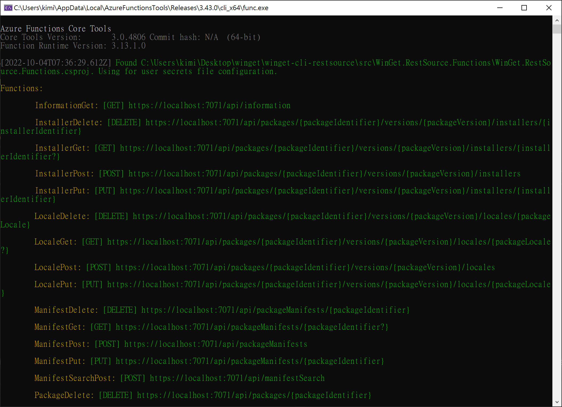Close the func.exe console window
The width and height of the screenshot is (562, 407).
coord(549,8)
